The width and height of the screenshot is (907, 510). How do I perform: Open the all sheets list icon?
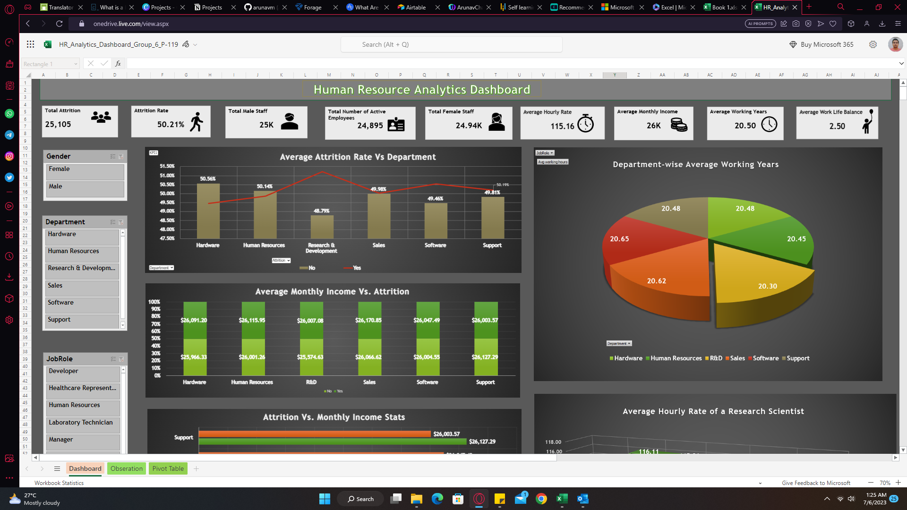(x=57, y=468)
